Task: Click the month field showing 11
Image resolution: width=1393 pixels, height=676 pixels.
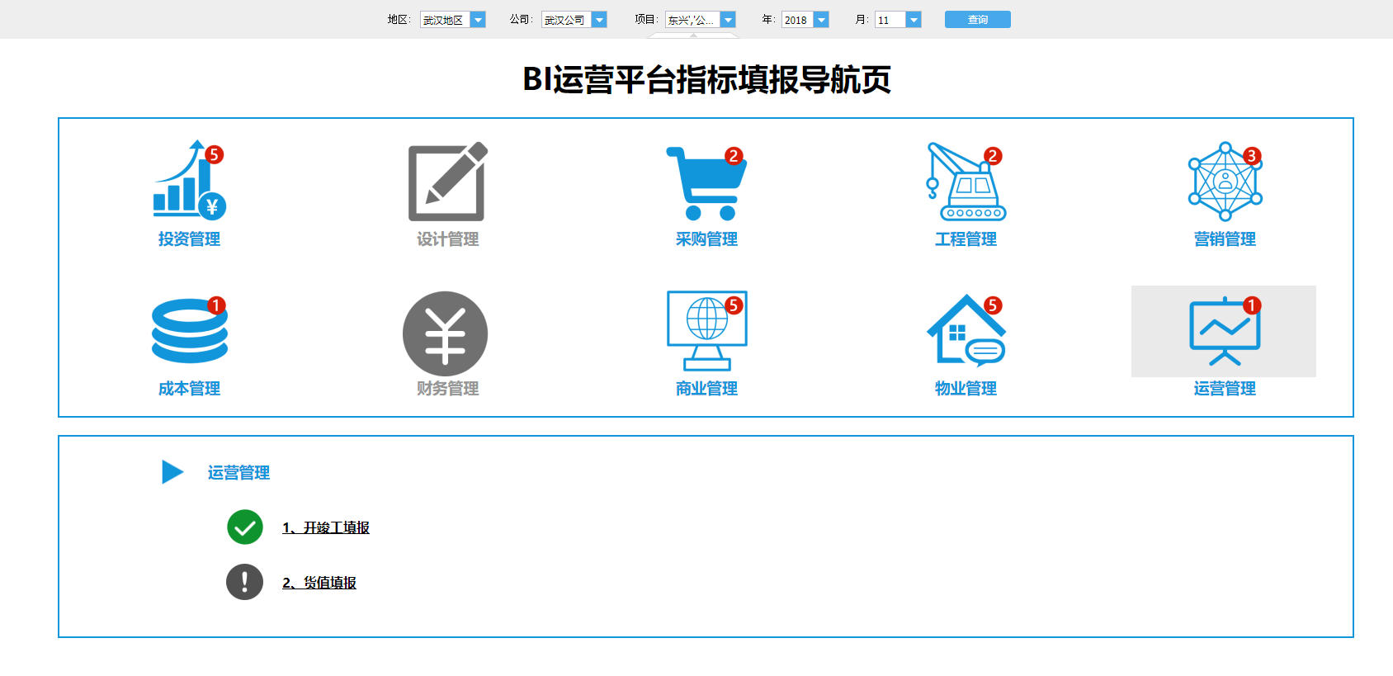Action: click(x=891, y=20)
